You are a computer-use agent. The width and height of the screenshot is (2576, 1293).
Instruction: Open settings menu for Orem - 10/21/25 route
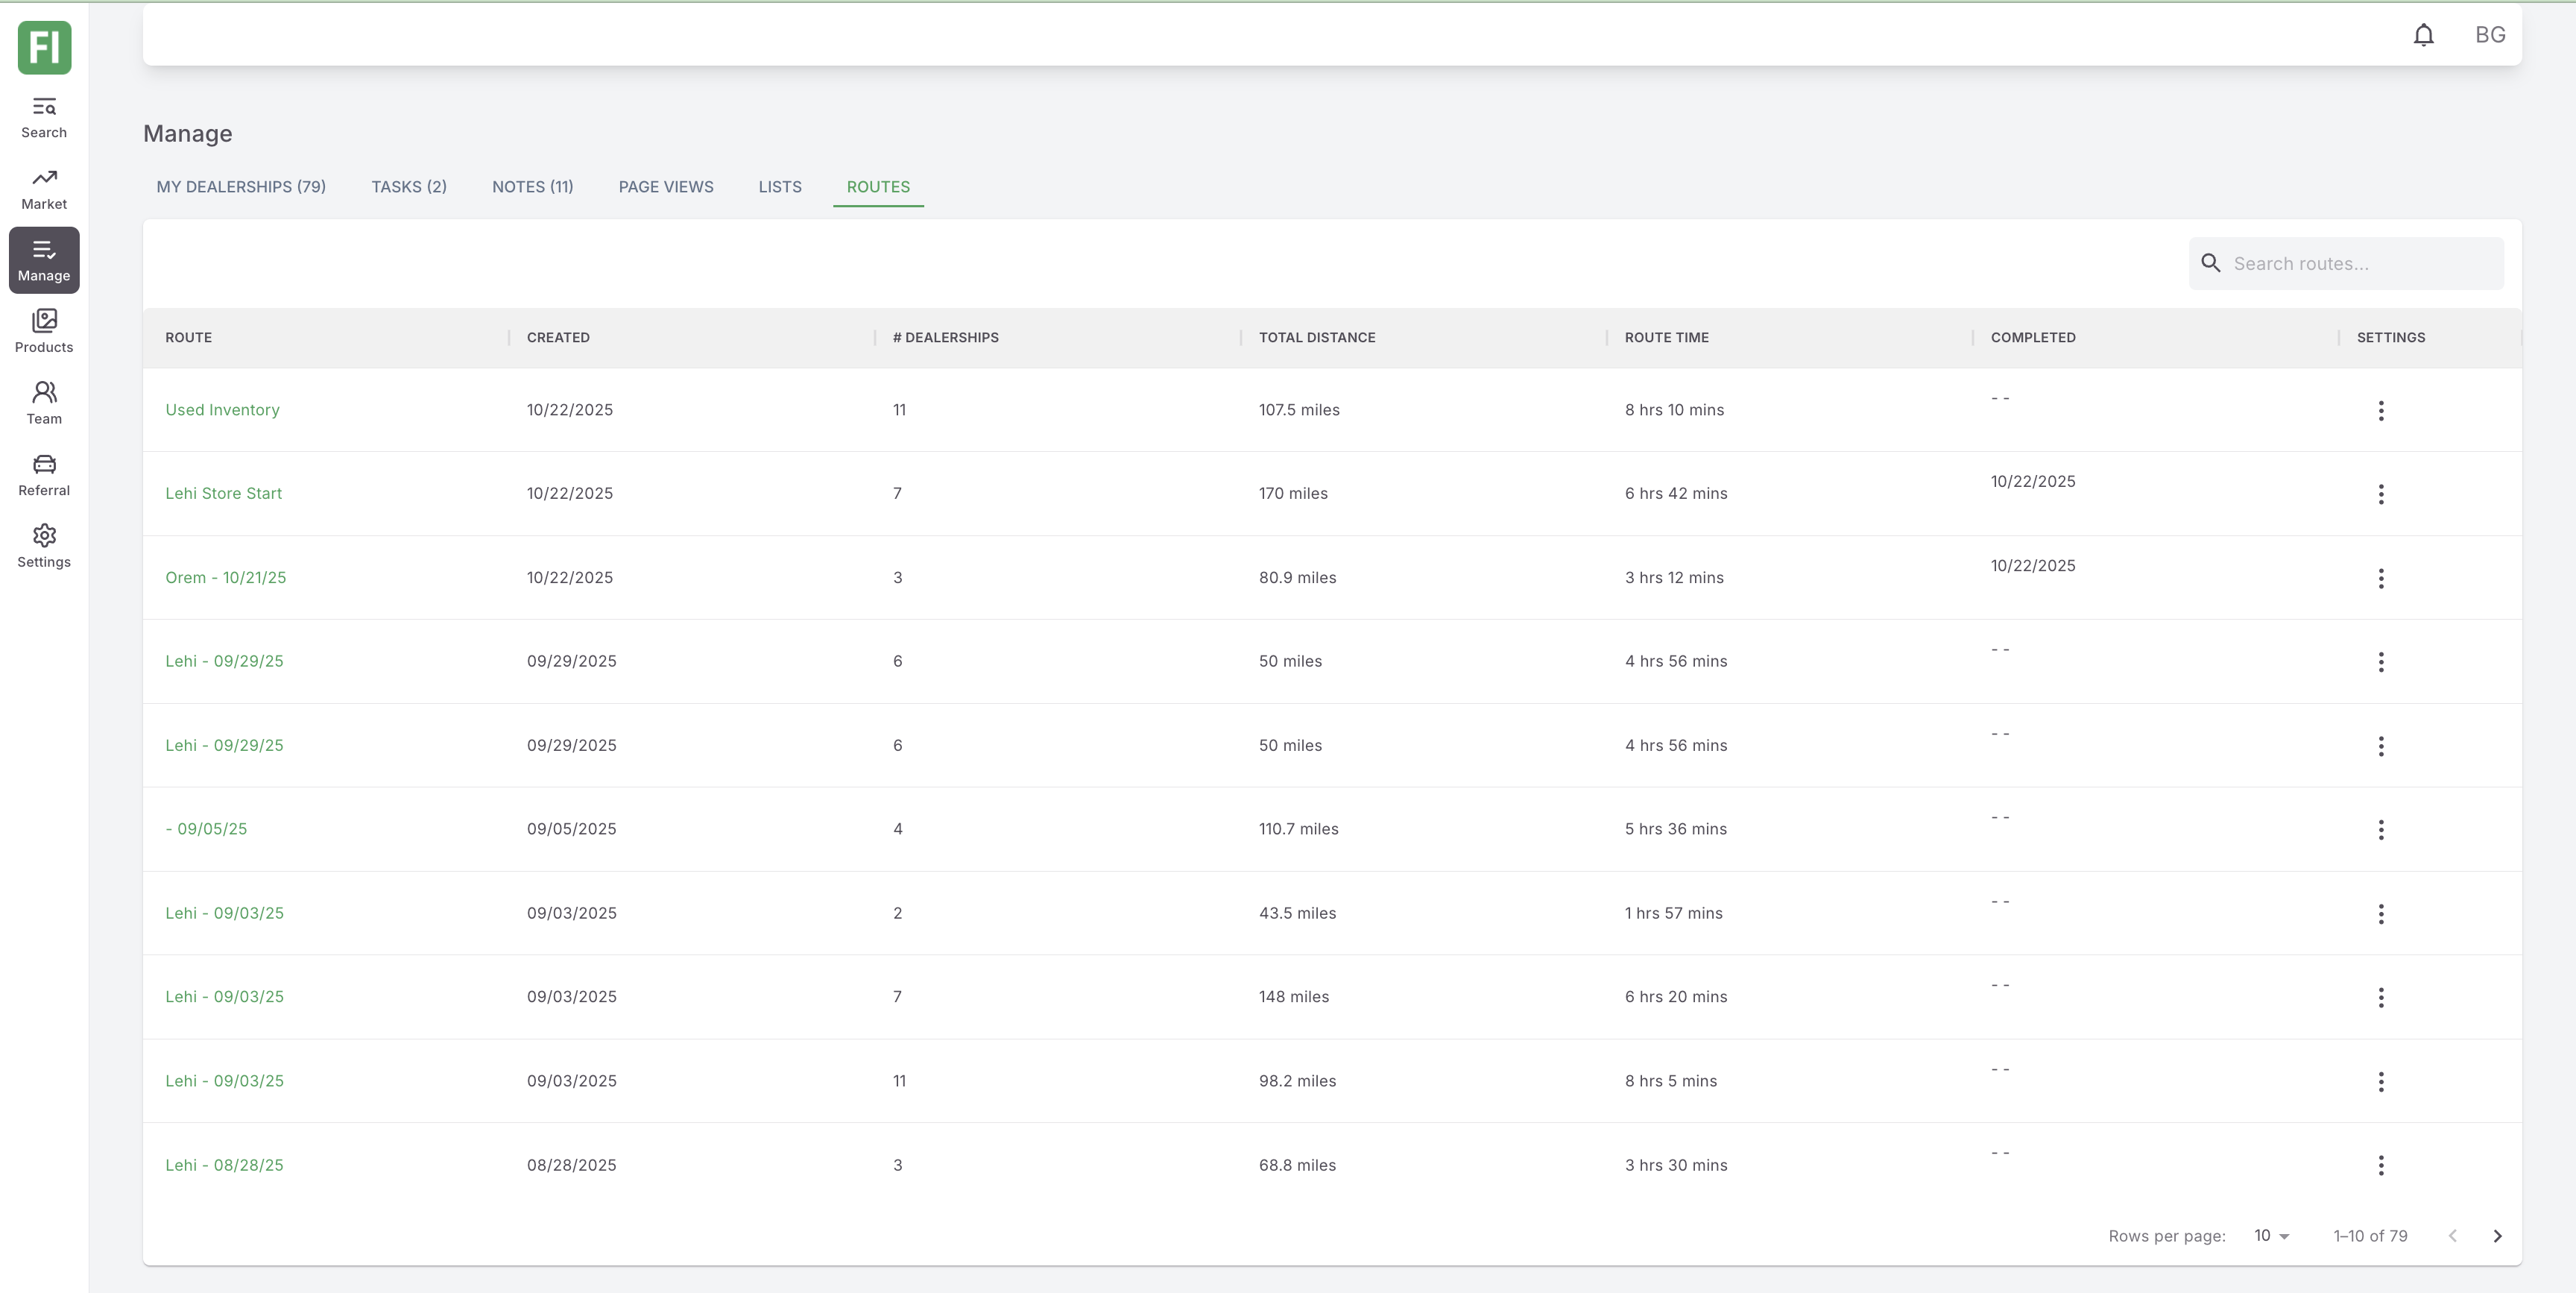2380,579
